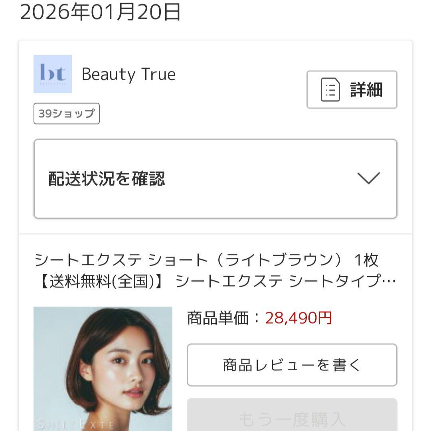Click the downward chevron for delivery status
Viewport: 431px width, 431px height.
[x=368, y=178]
